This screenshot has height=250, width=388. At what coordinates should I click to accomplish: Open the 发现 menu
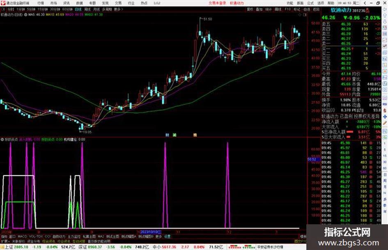coord(105,3)
